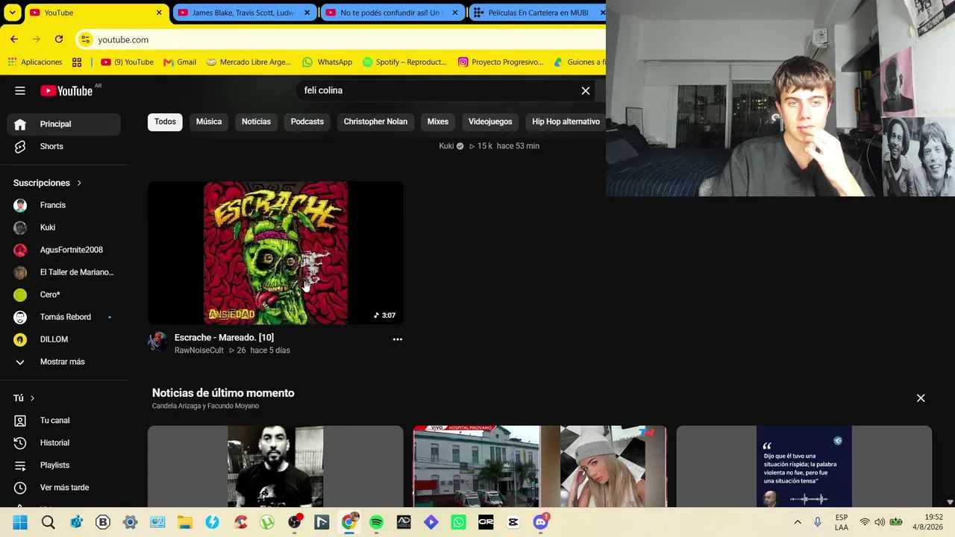This screenshot has height=537, width=955.
Task: Open more options for Escrache video
Action: pyautogui.click(x=398, y=339)
